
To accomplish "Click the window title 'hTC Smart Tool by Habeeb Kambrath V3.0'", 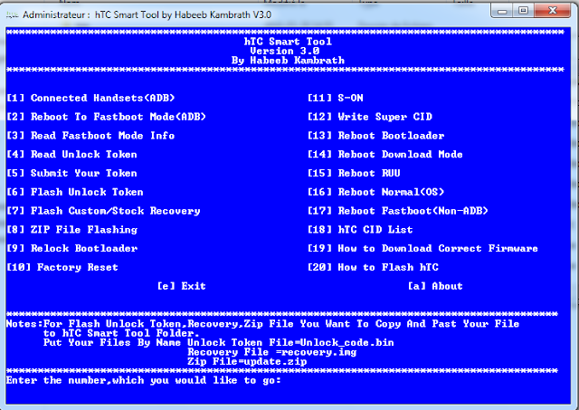I will tap(183, 14).
